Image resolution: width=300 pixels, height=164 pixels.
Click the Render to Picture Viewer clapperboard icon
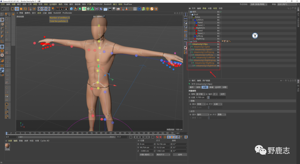pos(61,9)
